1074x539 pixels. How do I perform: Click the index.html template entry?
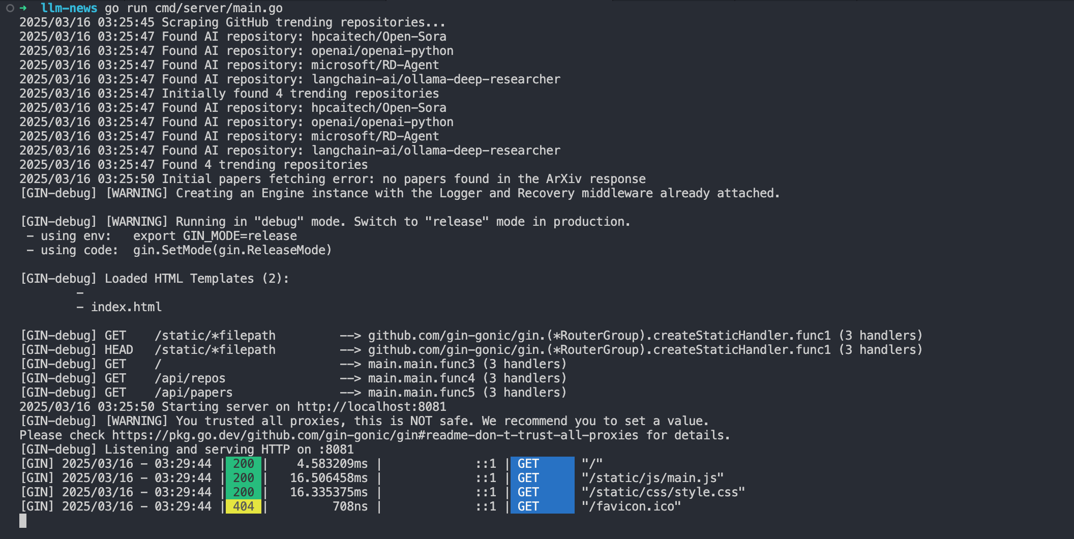(126, 307)
